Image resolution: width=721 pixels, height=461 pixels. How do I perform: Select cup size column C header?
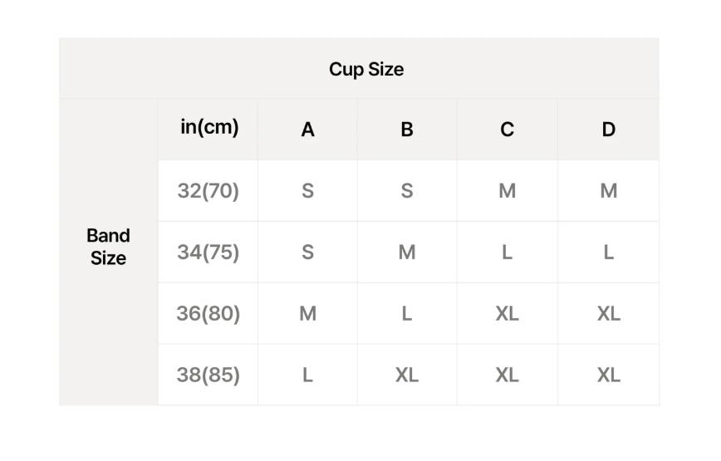click(508, 130)
